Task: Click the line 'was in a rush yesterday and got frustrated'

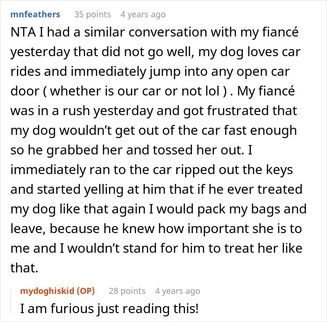Action: coord(140,111)
